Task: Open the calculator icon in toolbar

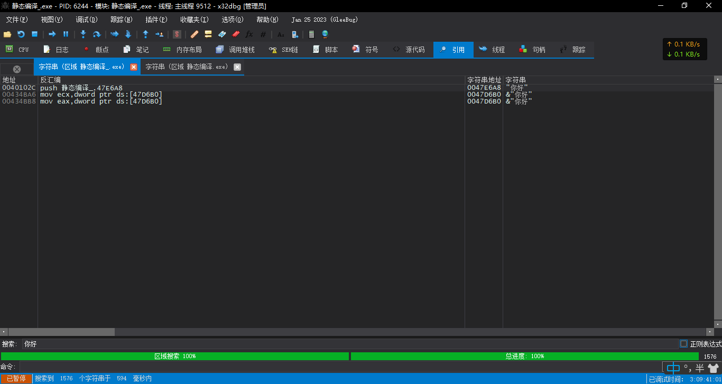Action: click(x=311, y=34)
